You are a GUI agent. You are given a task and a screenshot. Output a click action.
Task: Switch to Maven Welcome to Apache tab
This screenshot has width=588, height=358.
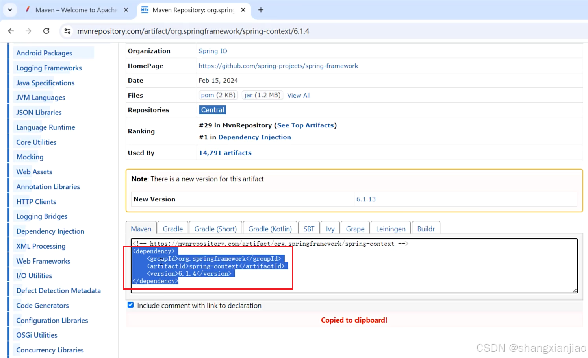pyautogui.click(x=76, y=10)
